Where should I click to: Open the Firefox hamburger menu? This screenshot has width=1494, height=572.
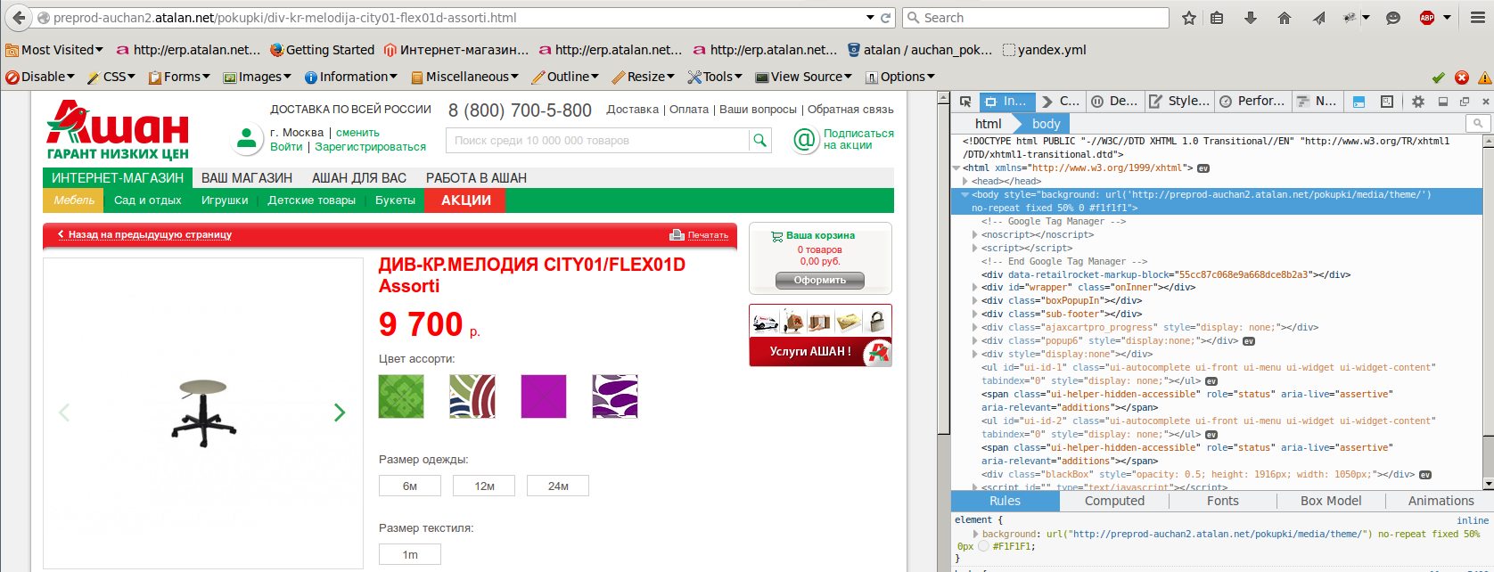[x=1477, y=18]
